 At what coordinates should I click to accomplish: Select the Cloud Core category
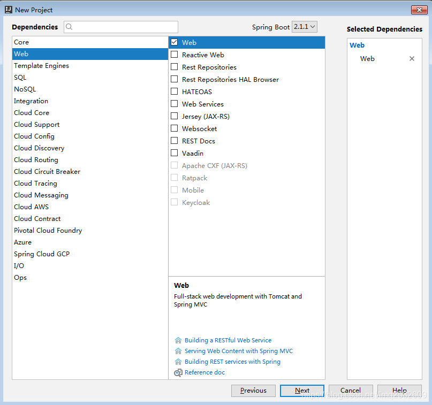click(x=90, y=112)
